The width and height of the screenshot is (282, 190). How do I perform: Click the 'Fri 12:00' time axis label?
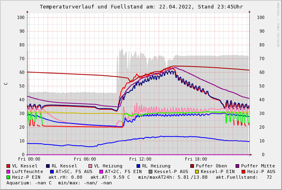(140, 159)
